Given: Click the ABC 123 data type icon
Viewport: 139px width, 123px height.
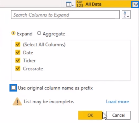Looking at the screenshot, I should pyautogui.click(x=80, y=4).
